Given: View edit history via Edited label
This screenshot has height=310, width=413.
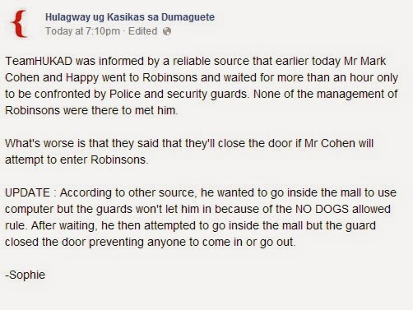Looking at the screenshot, I should pos(142,31).
